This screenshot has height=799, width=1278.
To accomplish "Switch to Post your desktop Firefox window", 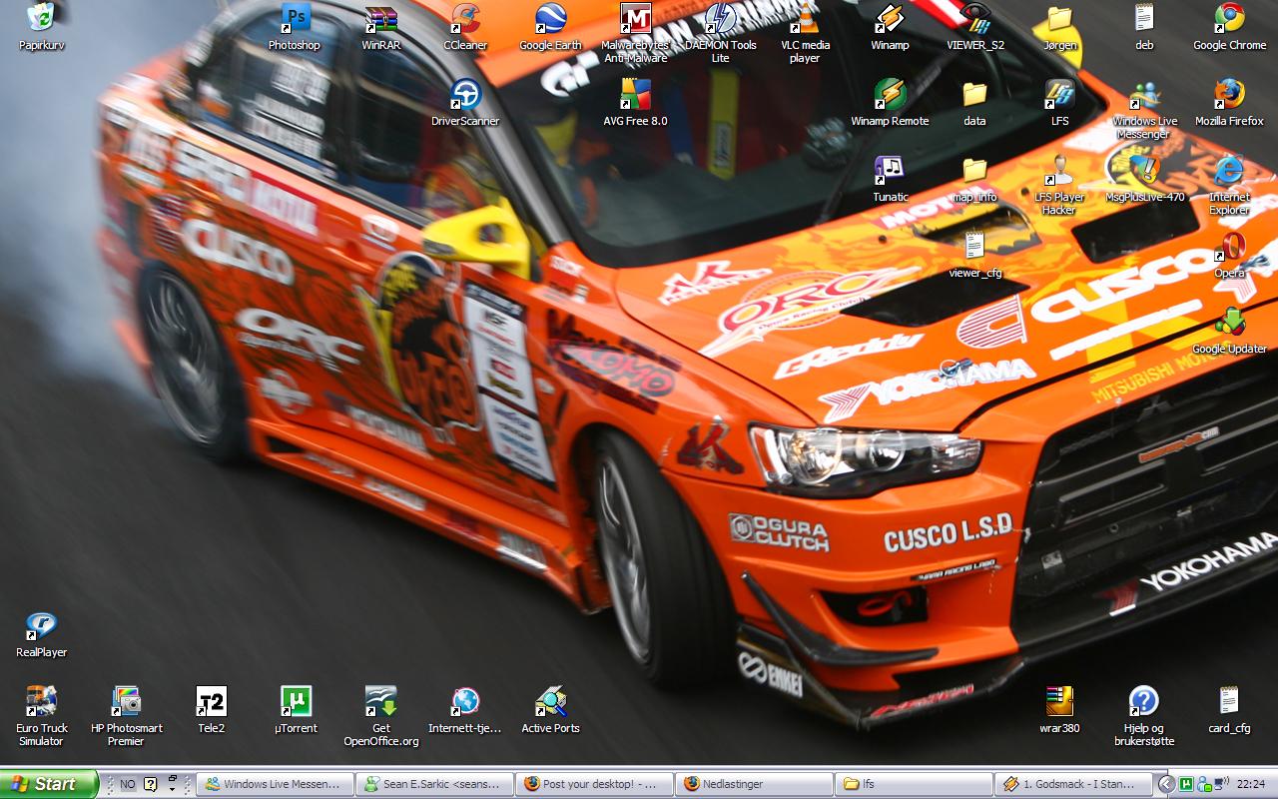I will click(595, 784).
